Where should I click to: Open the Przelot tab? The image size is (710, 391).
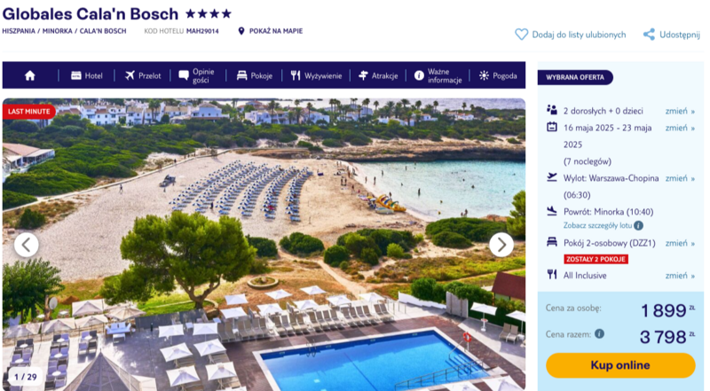click(x=143, y=75)
